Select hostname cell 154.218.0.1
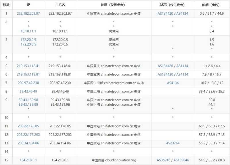230x165 pixels. click(60, 160)
